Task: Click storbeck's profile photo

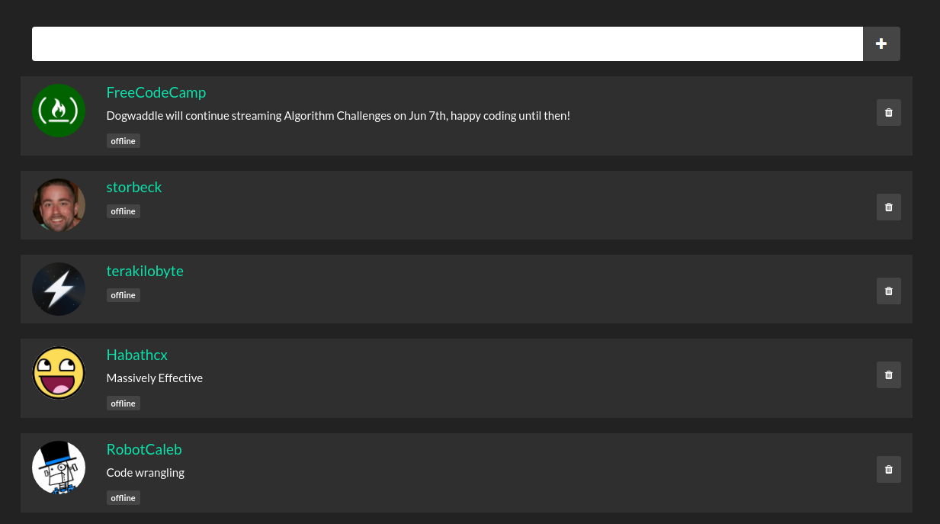Action: coord(59,205)
